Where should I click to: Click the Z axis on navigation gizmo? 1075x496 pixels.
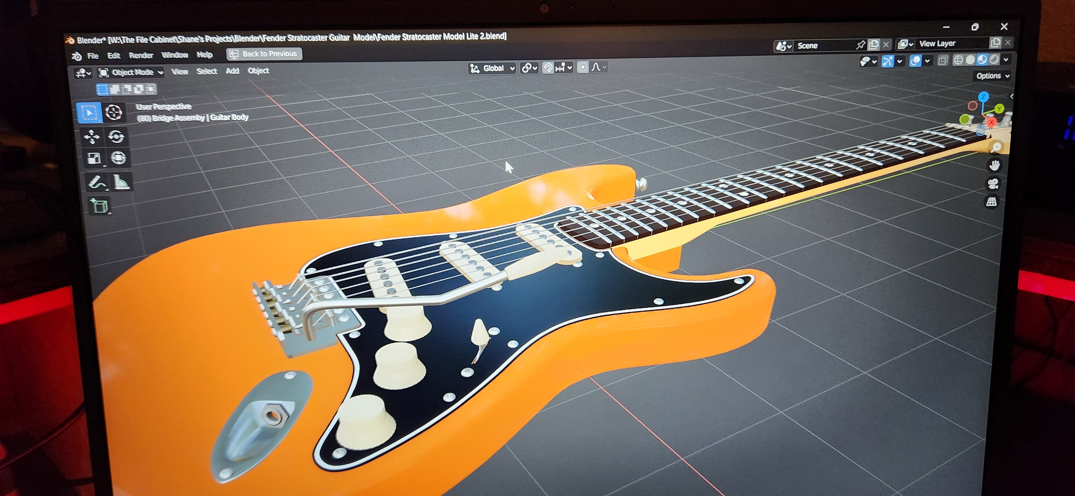coord(984,97)
